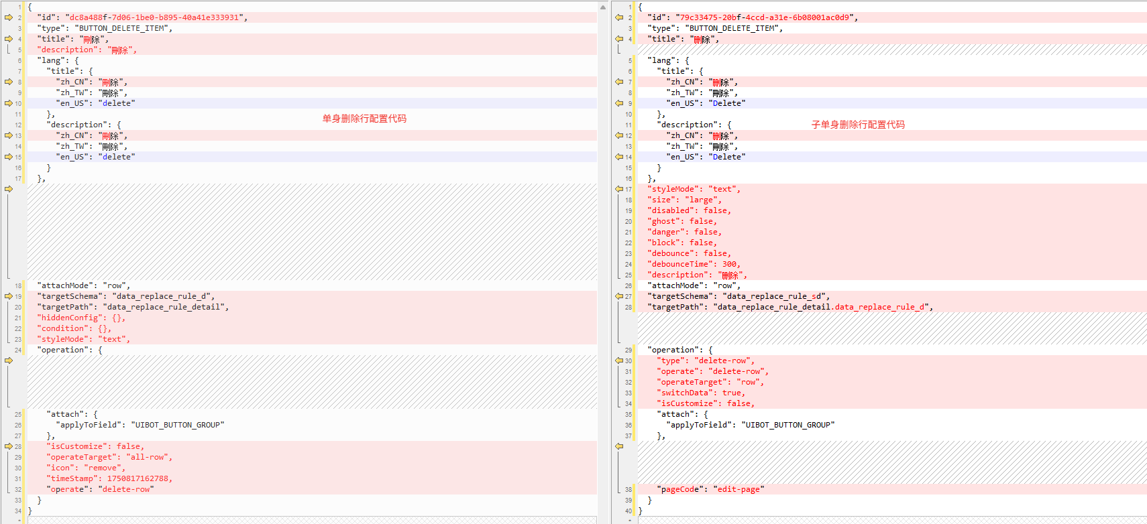Image resolution: width=1147 pixels, height=524 pixels.
Task: Click the left pane scrollbar up arrow
Action: point(602,7)
